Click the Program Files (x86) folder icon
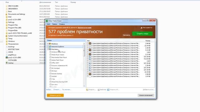 pos(7,28)
